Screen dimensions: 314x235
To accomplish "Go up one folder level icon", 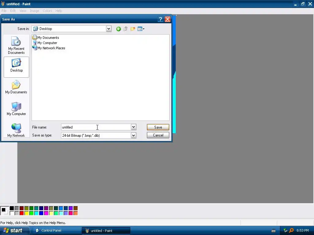I will (x=125, y=29).
